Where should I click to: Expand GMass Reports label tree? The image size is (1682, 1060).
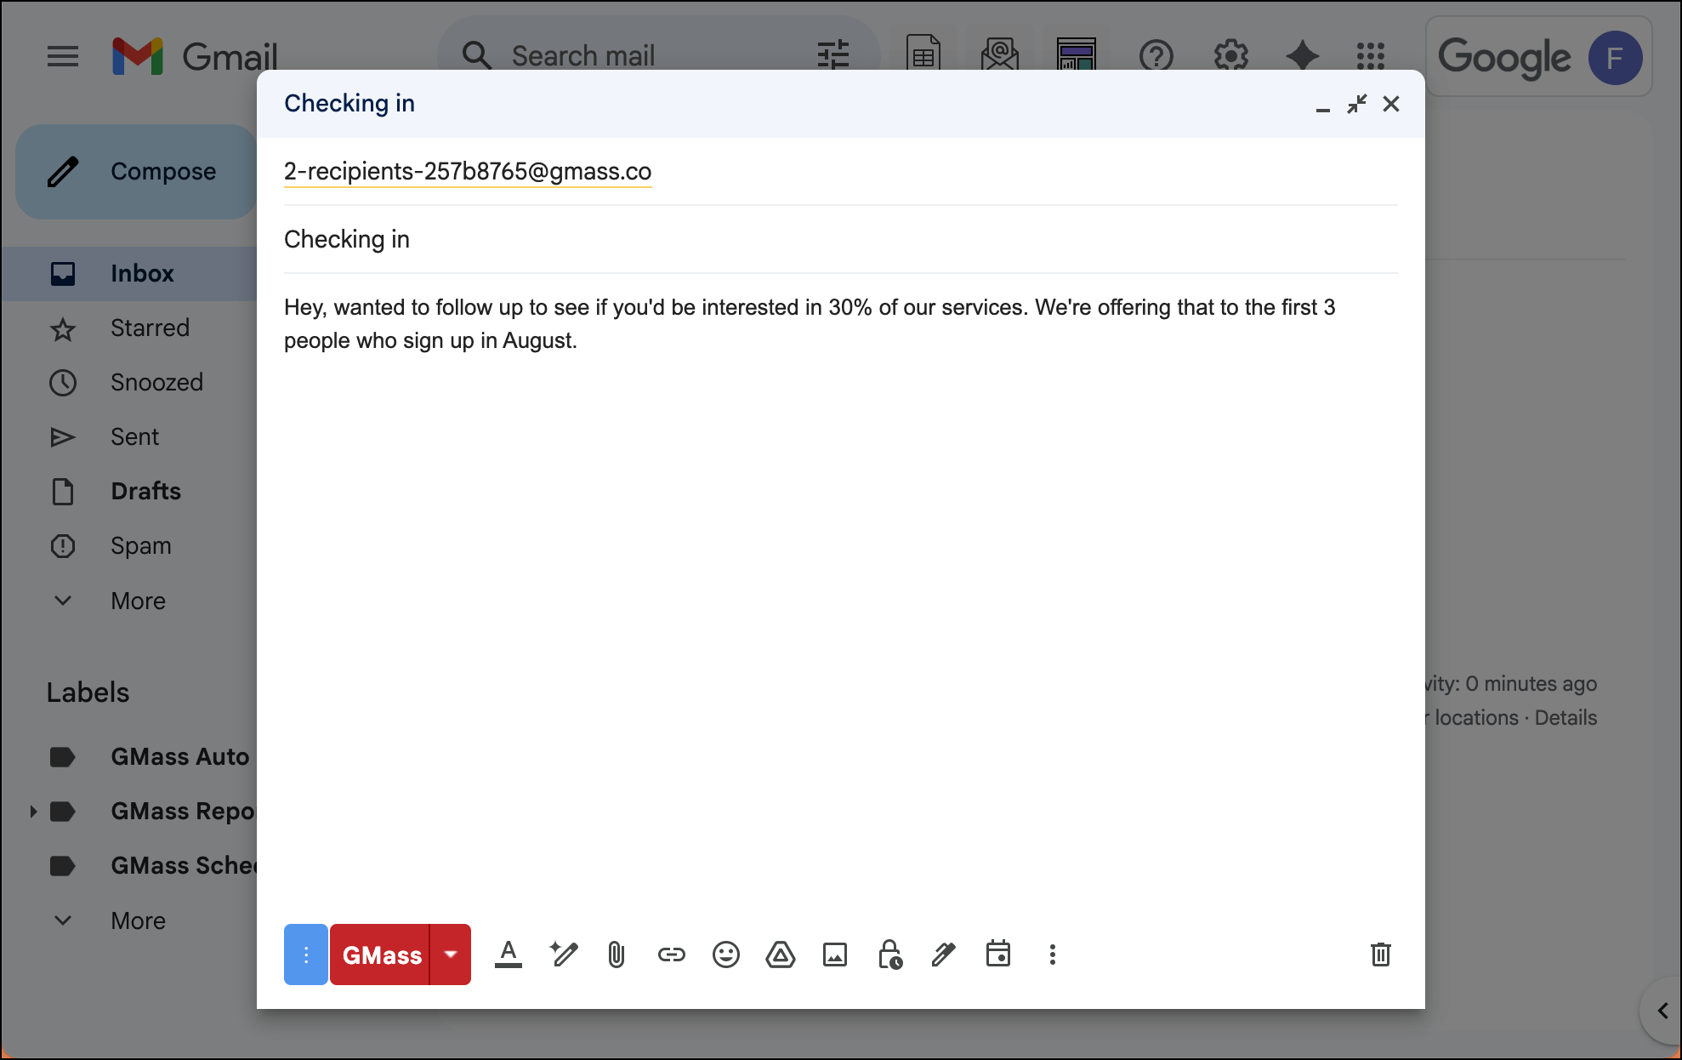pos(33,812)
